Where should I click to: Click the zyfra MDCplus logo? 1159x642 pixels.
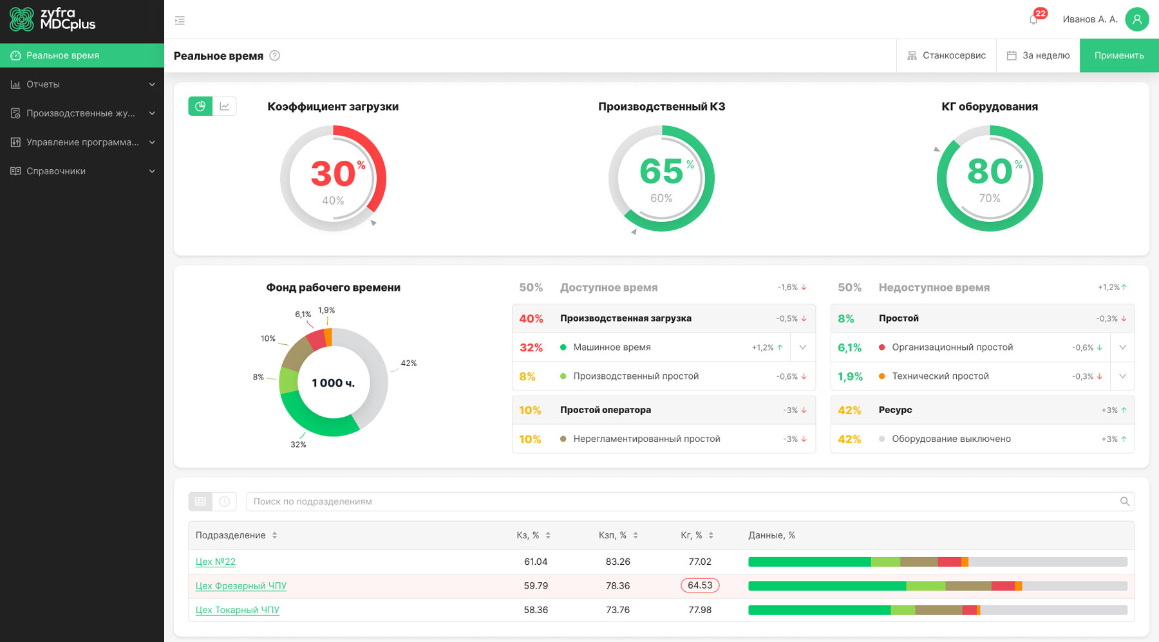pyautogui.click(x=53, y=19)
